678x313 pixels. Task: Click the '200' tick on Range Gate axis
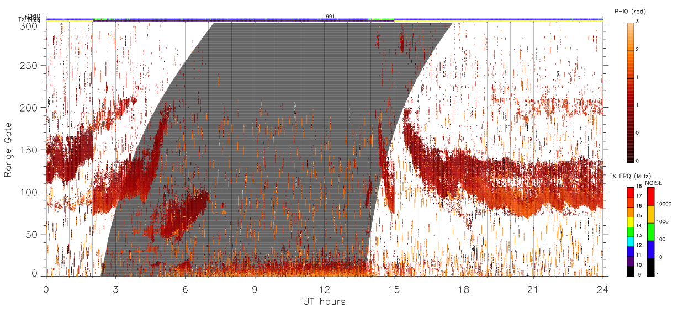click(x=29, y=108)
